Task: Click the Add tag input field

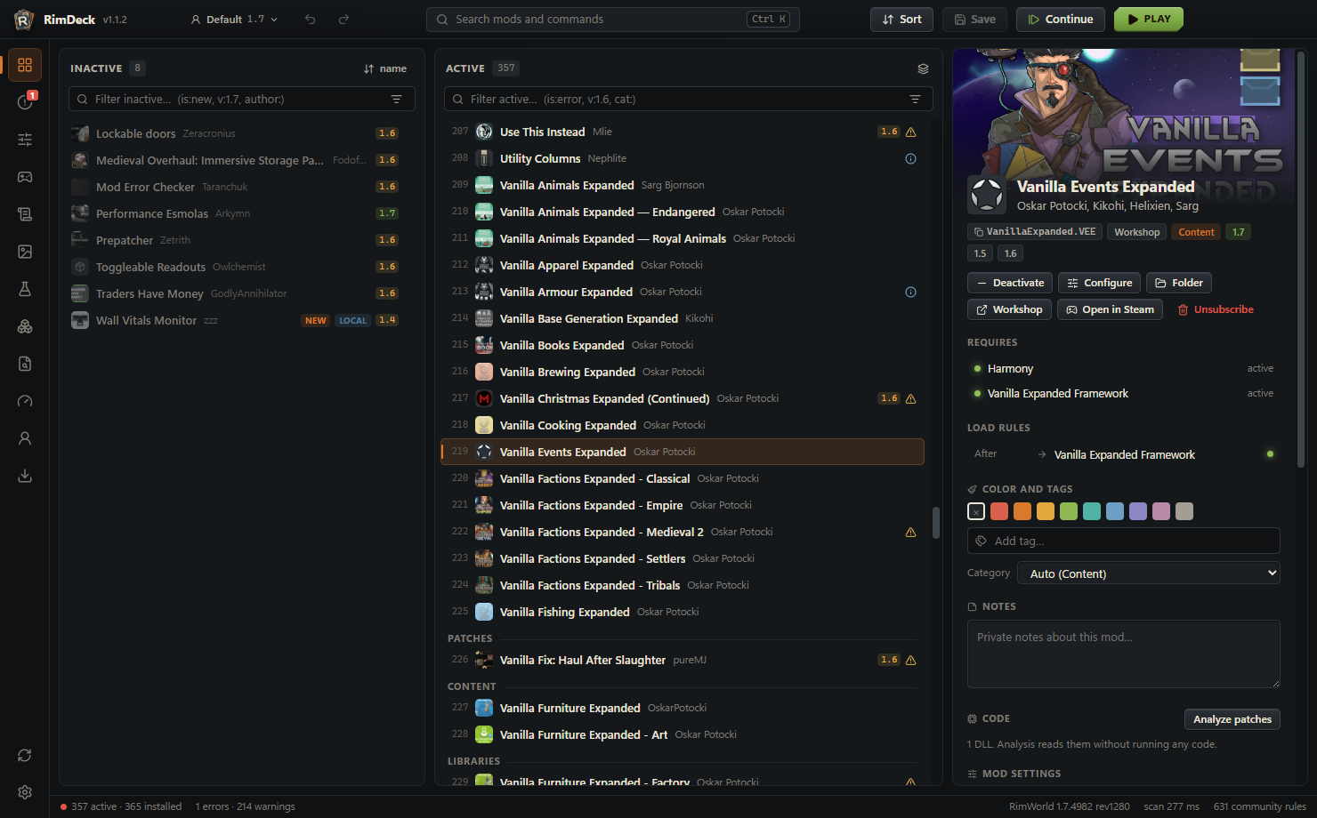Action: pyautogui.click(x=1124, y=541)
